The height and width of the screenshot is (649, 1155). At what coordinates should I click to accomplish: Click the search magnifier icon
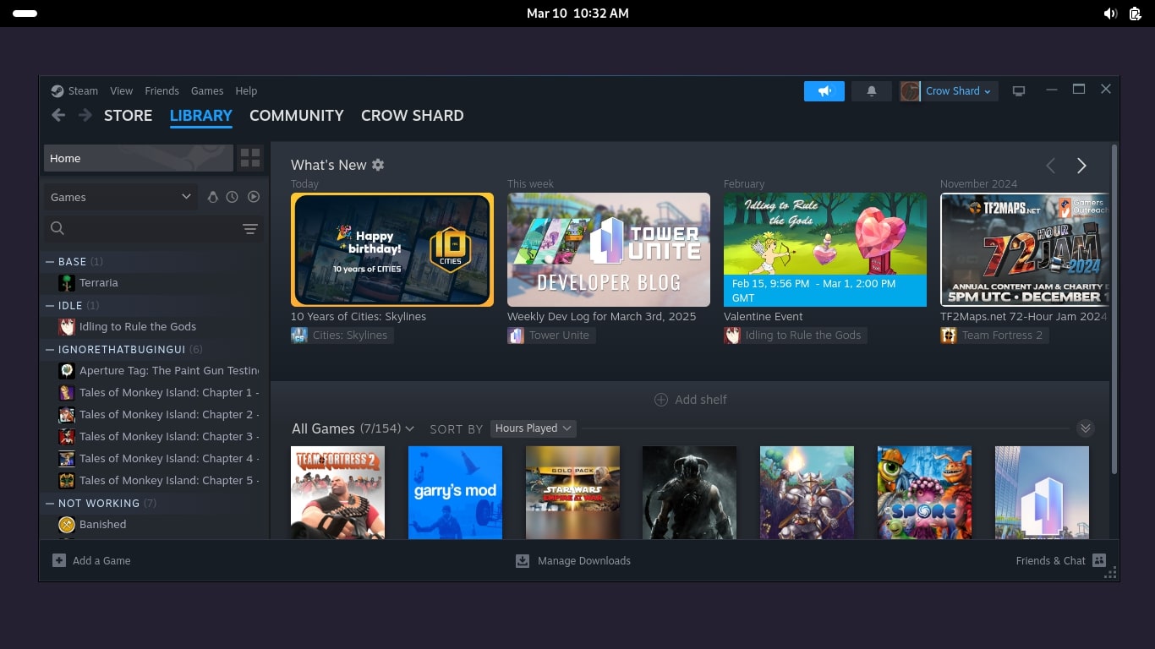pyautogui.click(x=57, y=228)
